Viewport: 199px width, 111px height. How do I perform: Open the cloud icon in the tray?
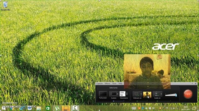click(194, 108)
